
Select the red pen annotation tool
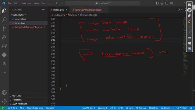click(x=189, y=10)
